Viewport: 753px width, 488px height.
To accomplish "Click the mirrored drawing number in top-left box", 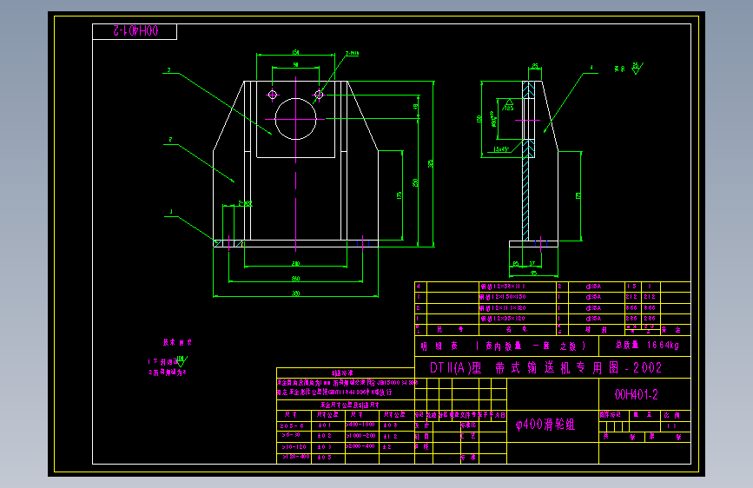I will tap(135, 31).
